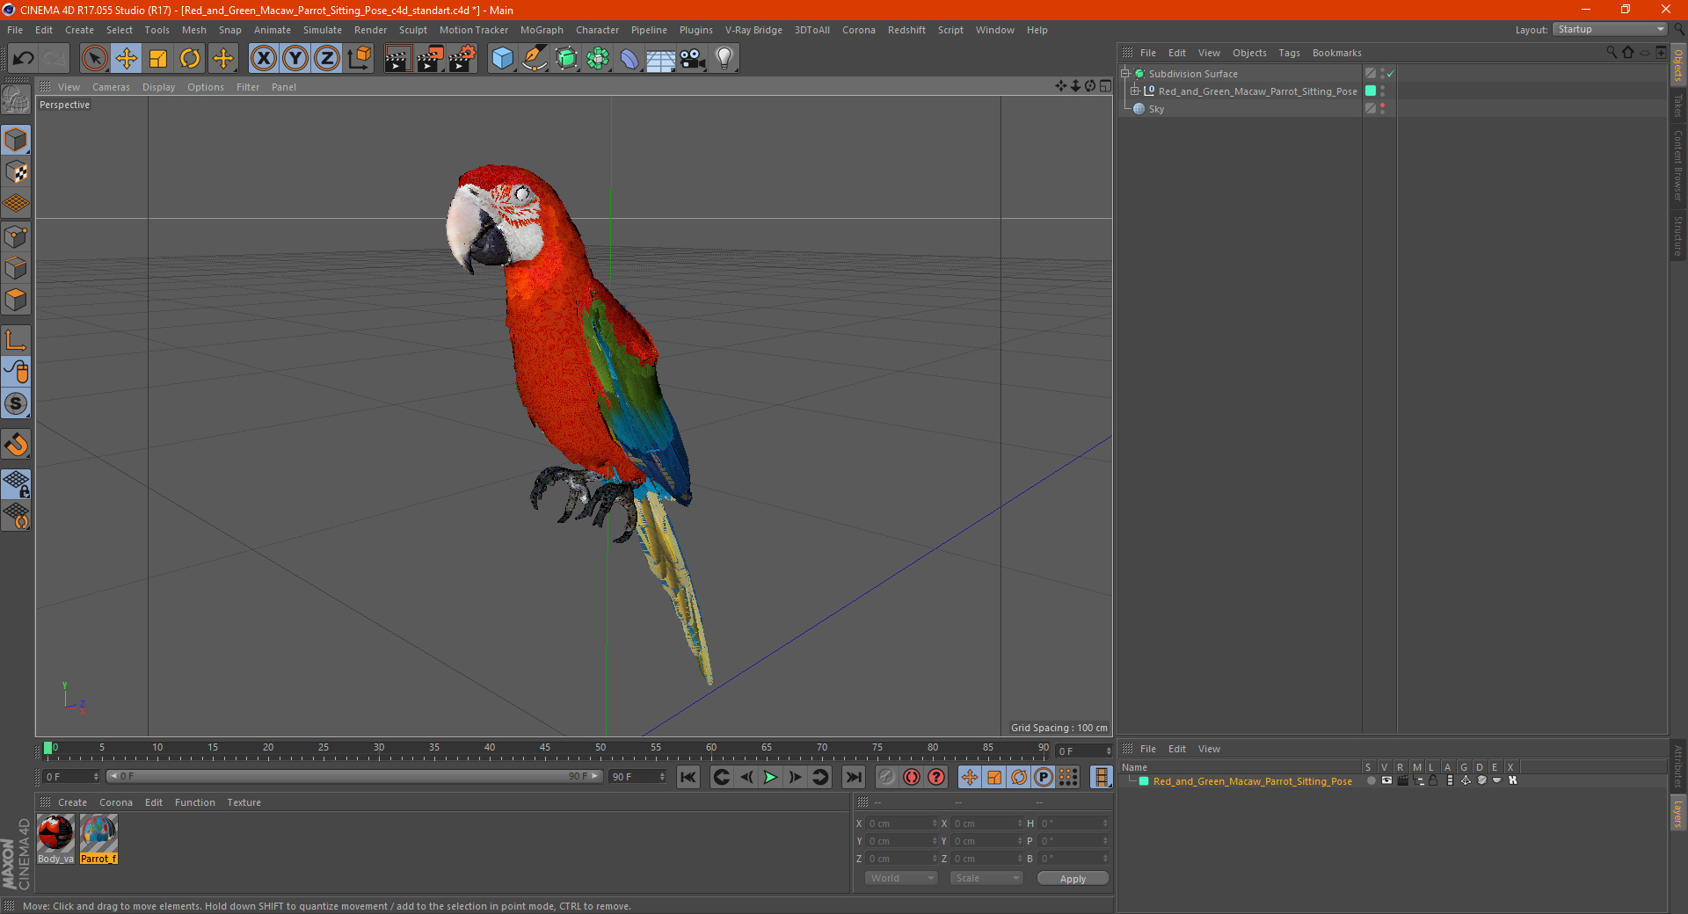Open the Content Browser side tab

[x=1678, y=166]
